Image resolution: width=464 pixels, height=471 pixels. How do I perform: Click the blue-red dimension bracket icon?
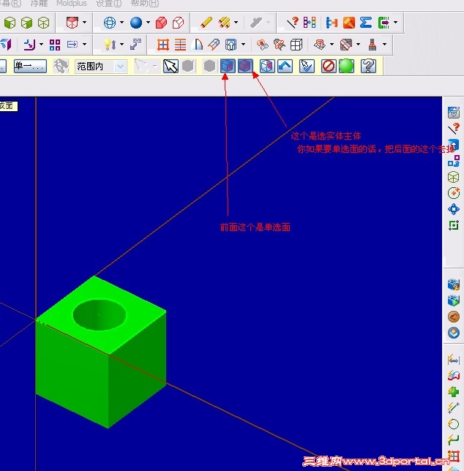click(x=332, y=23)
